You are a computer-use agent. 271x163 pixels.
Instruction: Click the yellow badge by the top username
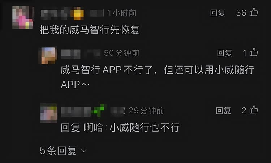(77, 13)
